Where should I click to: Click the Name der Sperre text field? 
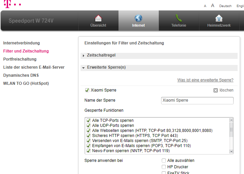(197, 101)
